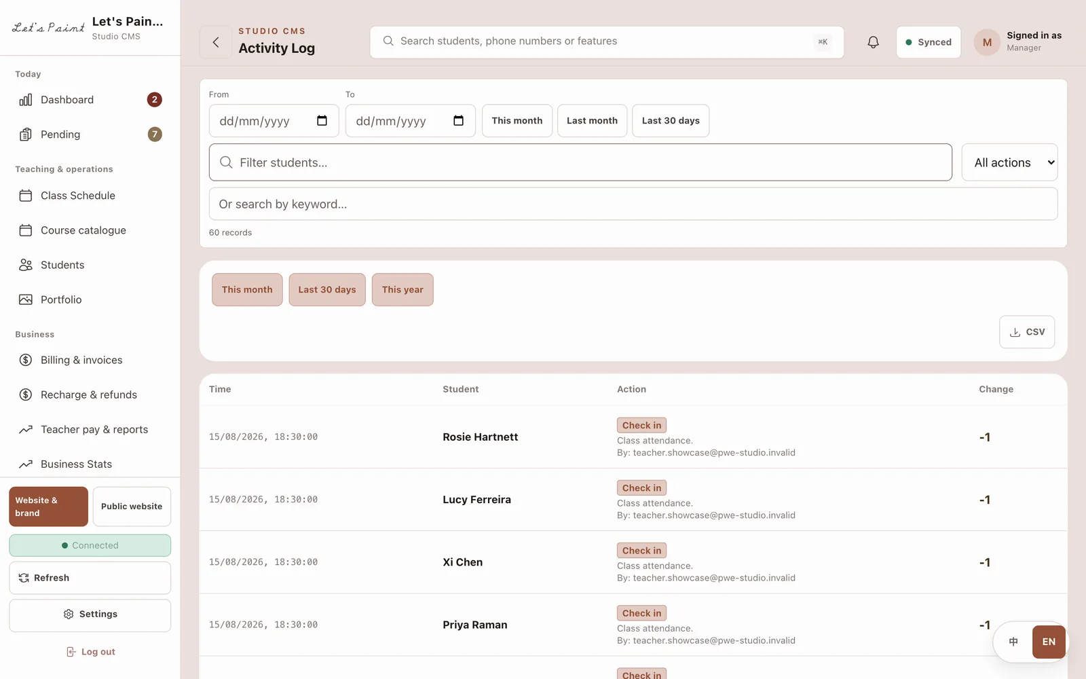The image size is (1086, 679).
Task: Click the Teacher pay trend icon
Action: click(x=26, y=429)
